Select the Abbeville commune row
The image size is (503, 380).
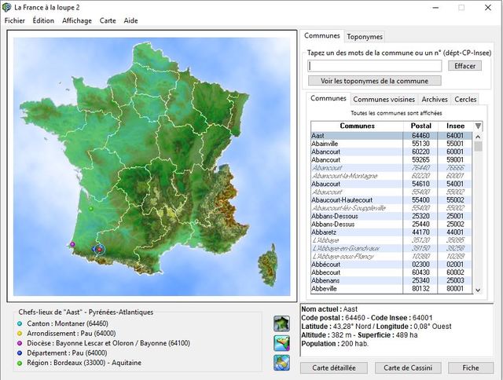tap(391, 289)
